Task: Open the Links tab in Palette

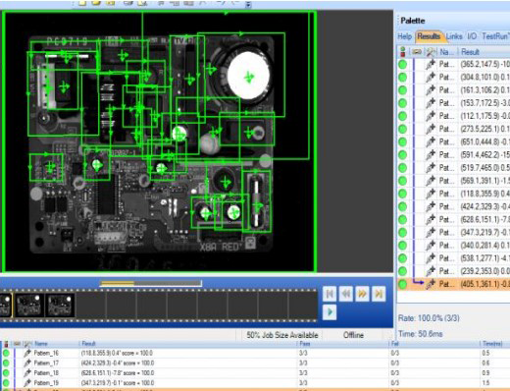Action: coord(454,36)
